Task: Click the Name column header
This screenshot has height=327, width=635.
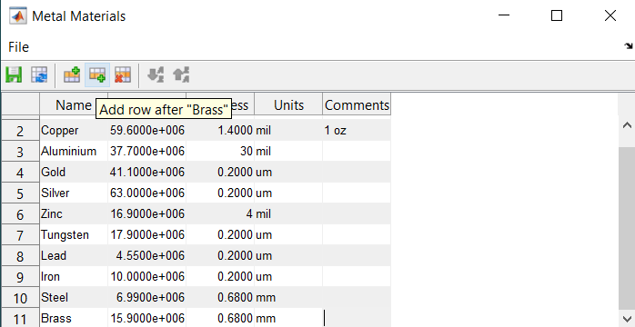Action: click(74, 105)
